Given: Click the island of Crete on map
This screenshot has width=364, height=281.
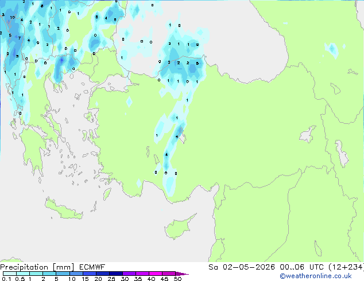Looking at the screenshot, I should click(x=64, y=210).
